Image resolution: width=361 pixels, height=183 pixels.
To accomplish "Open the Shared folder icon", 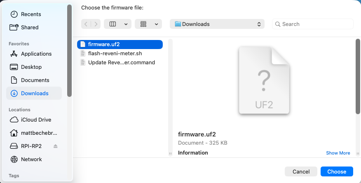I will (x=14, y=27).
